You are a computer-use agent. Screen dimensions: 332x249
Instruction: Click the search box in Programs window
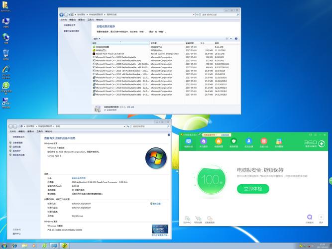coord(220,14)
